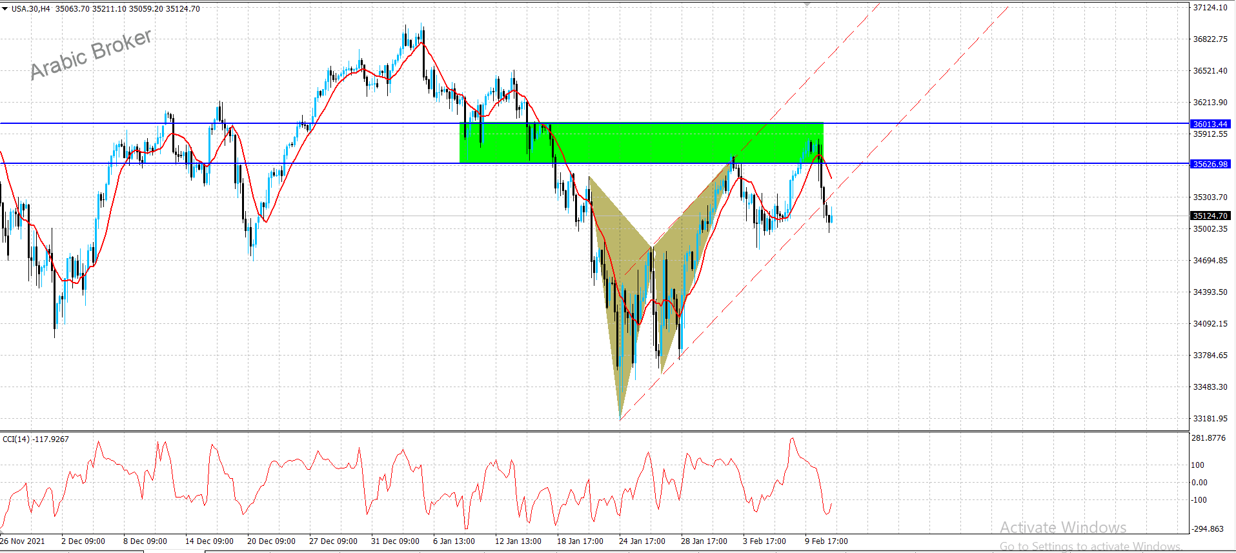Click the 6 Jan 13:00 time label
1236x553 pixels.
pyautogui.click(x=454, y=541)
